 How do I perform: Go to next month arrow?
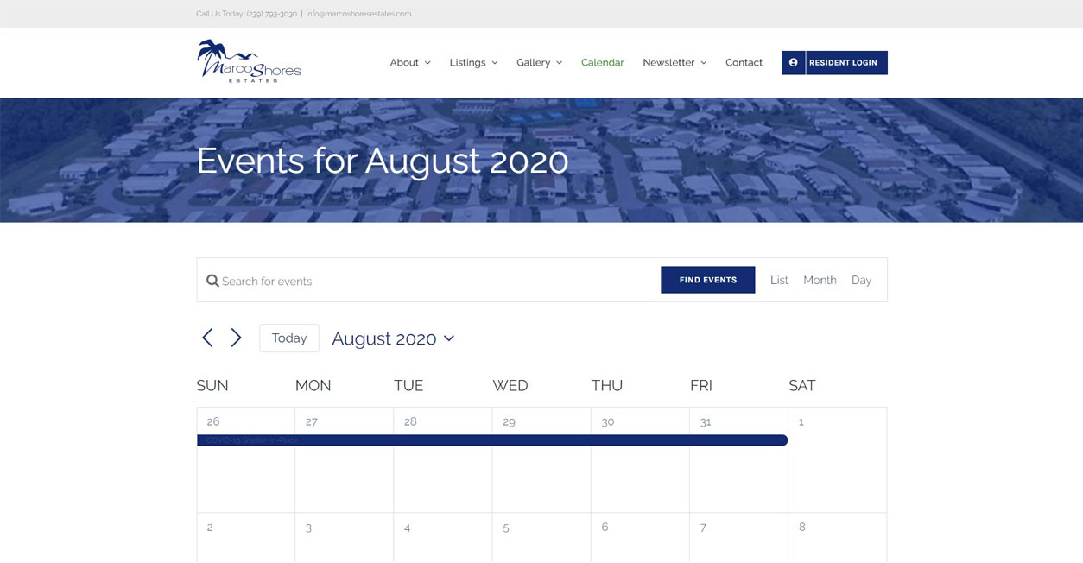pos(236,338)
